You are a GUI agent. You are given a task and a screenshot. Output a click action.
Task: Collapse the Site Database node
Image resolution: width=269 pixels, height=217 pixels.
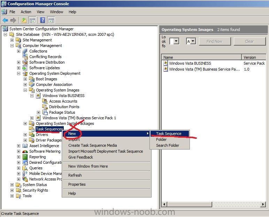click(5, 34)
